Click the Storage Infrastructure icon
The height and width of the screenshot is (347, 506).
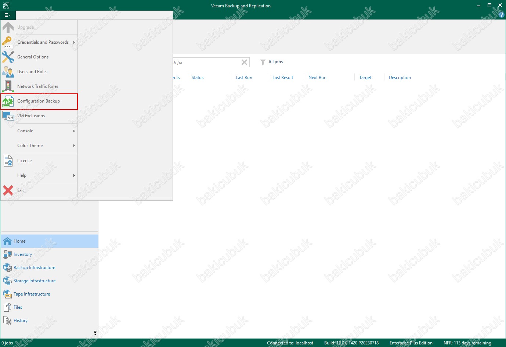coord(7,281)
